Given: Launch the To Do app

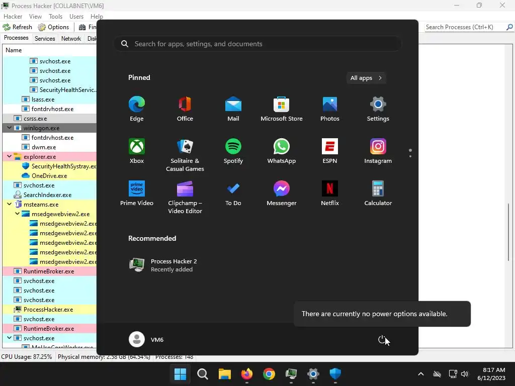Looking at the screenshot, I should tap(233, 194).
